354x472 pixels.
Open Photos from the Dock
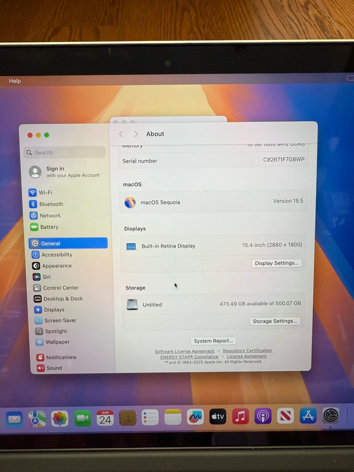coord(60,419)
